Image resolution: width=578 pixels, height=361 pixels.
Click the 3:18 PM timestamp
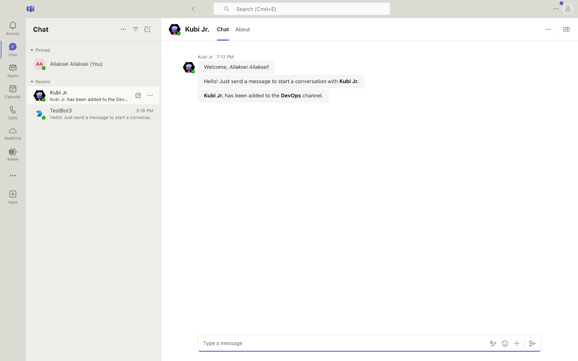pos(144,111)
